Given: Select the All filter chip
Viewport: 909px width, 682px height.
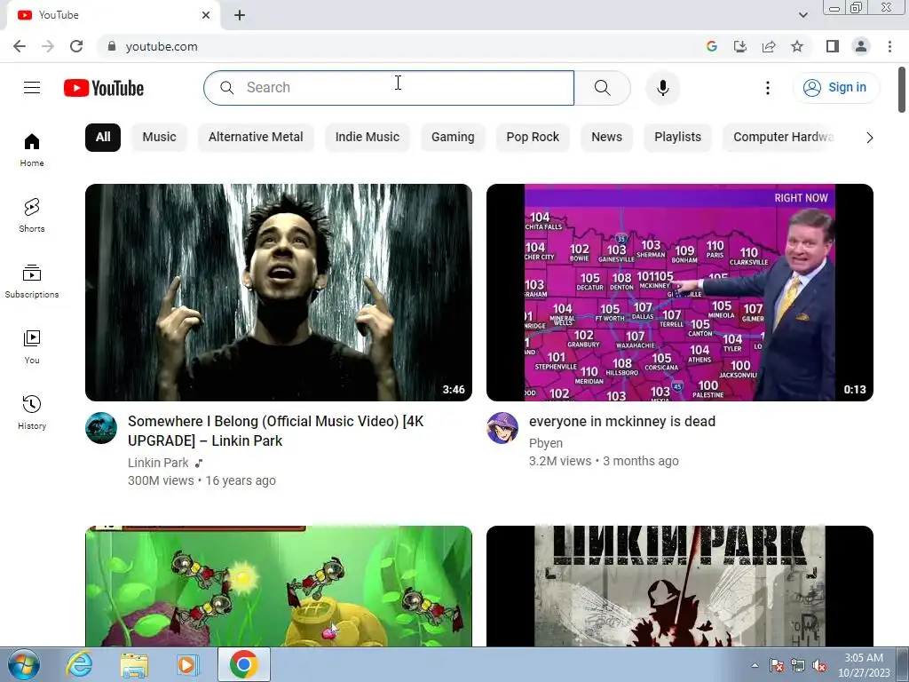Looking at the screenshot, I should (103, 138).
